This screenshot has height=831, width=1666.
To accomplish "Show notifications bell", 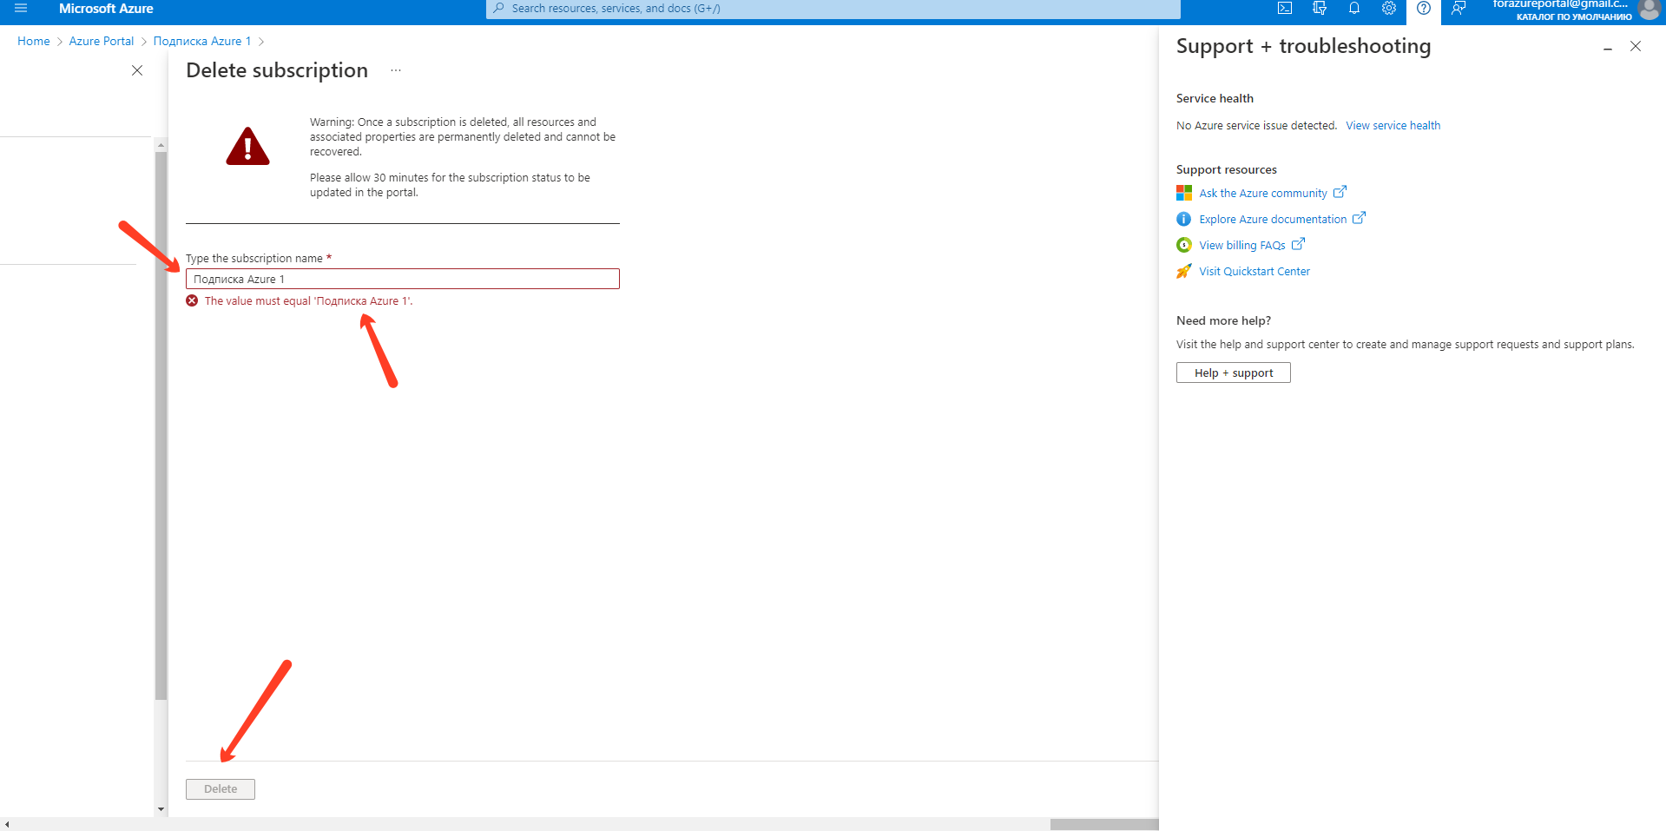I will (x=1354, y=8).
